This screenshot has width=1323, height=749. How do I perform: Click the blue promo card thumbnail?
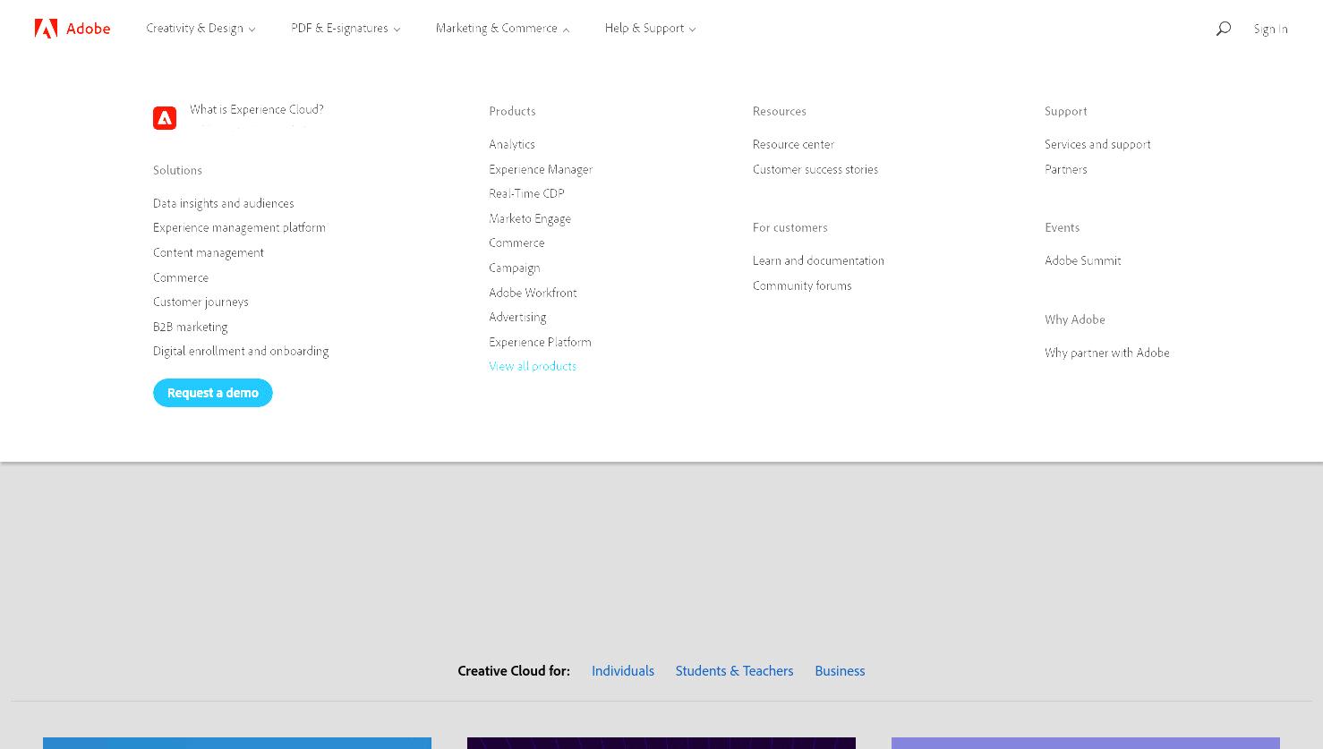tap(237, 743)
